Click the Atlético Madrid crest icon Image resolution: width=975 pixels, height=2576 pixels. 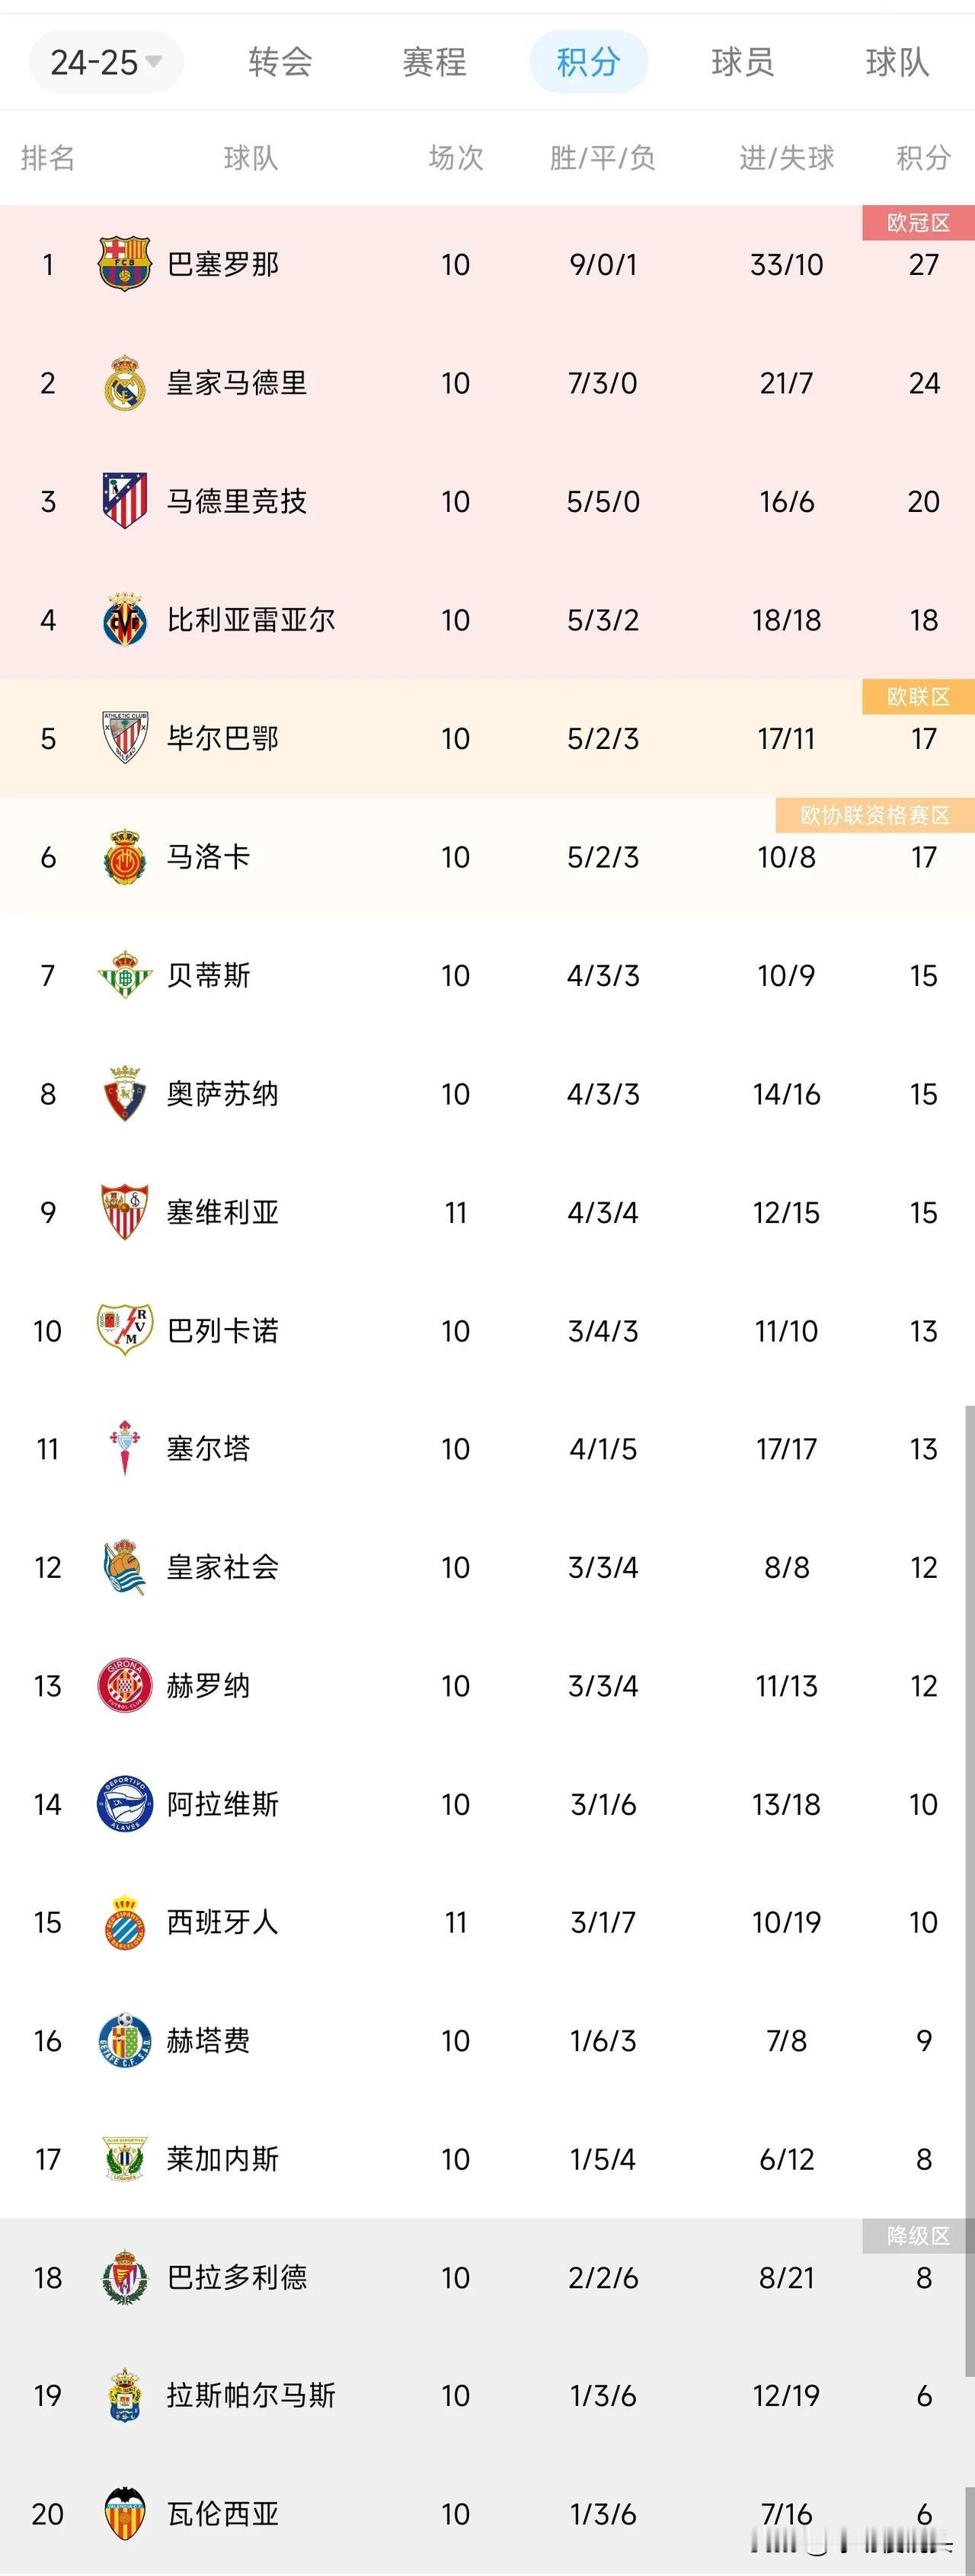pos(125,500)
